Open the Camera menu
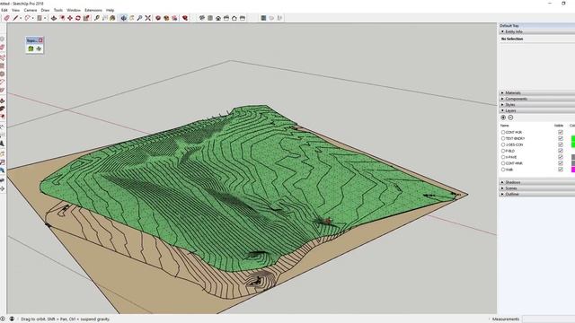Viewport: 575px width, 323px height. [x=31, y=10]
